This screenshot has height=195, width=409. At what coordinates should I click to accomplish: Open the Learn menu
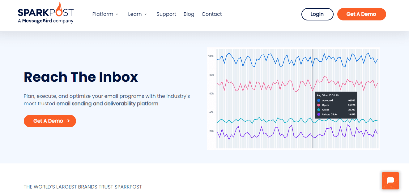[135, 14]
